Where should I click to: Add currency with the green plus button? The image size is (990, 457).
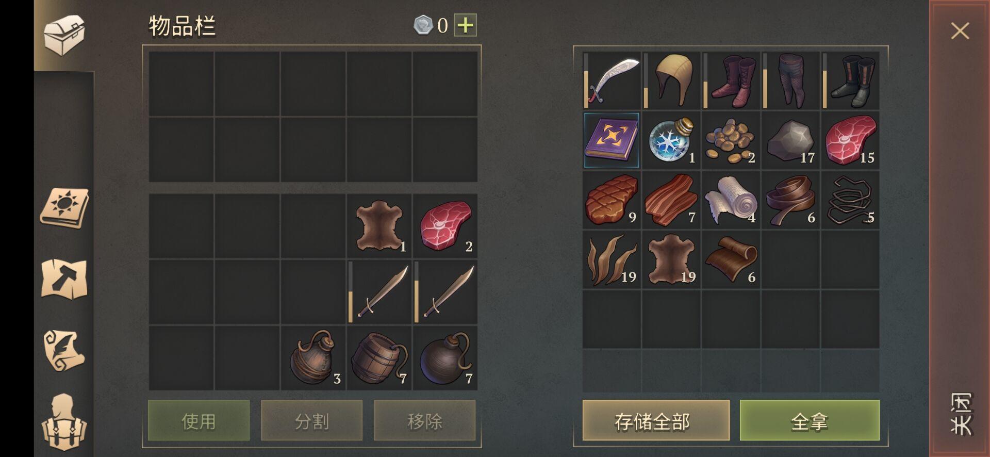click(465, 25)
